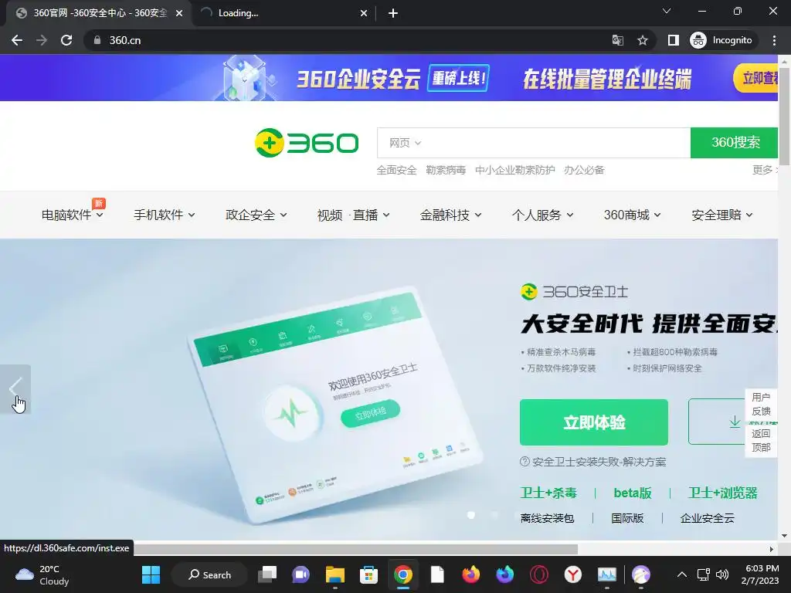Click the 360.cn address bar
The image size is (791, 593).
(353, 40)
